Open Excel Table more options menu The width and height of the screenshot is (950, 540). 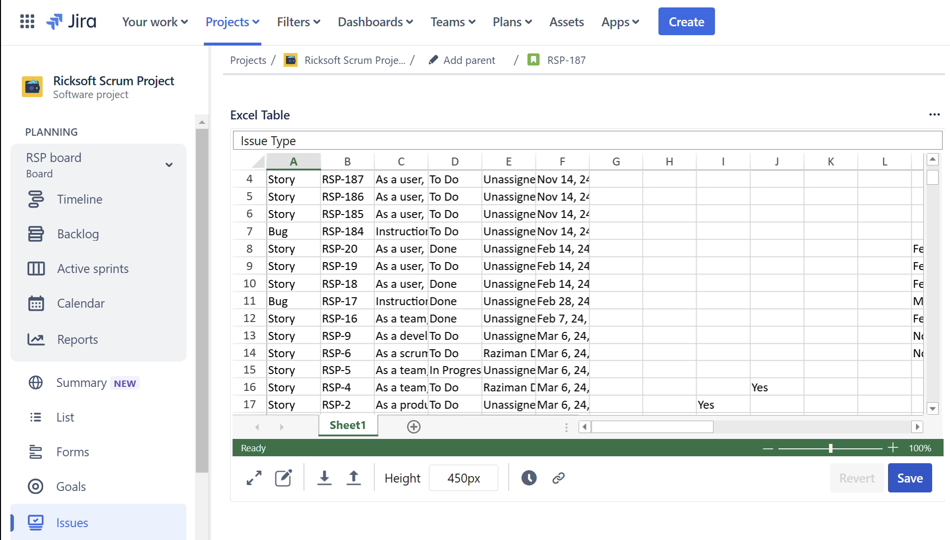click(934, 115)
